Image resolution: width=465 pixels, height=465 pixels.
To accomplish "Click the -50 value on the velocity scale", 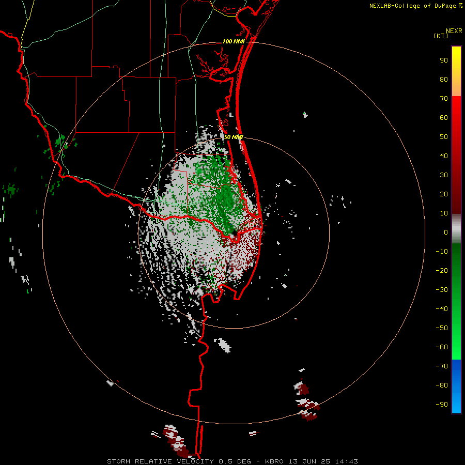I will (x=442, y=328).
